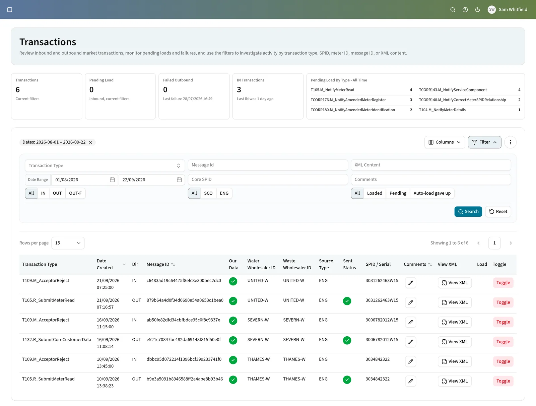Open the Rows per page dropdown

pos(68,243)
